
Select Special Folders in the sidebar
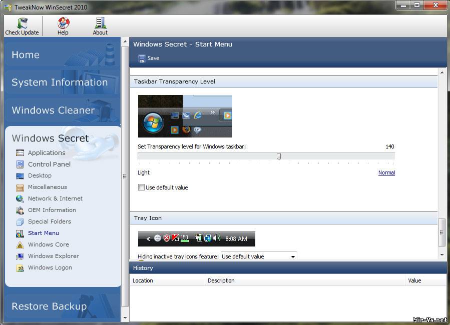click(49, 221)
